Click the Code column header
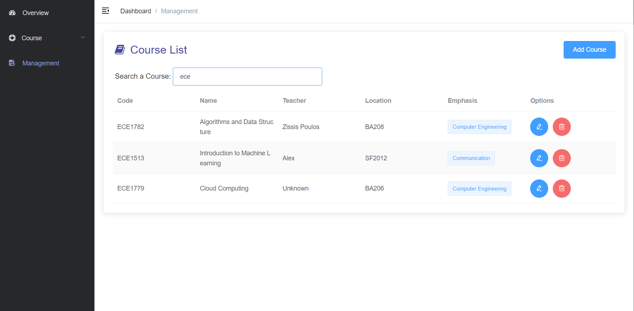 click(x=125, y=101)
